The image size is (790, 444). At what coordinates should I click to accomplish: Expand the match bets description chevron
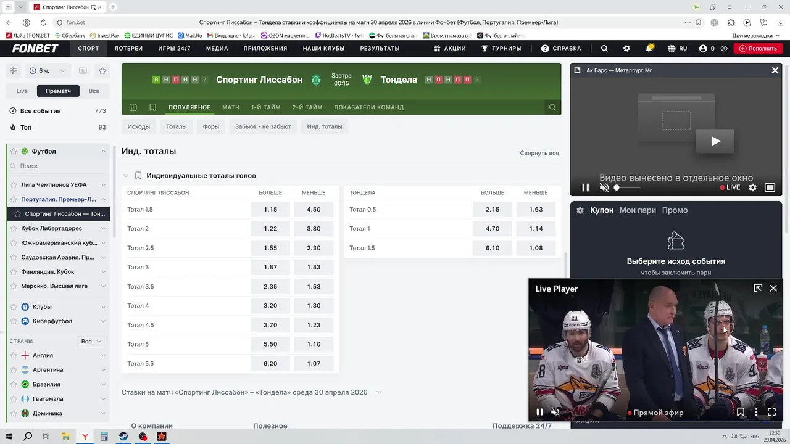pyautogui.click(x=379, y=392)
